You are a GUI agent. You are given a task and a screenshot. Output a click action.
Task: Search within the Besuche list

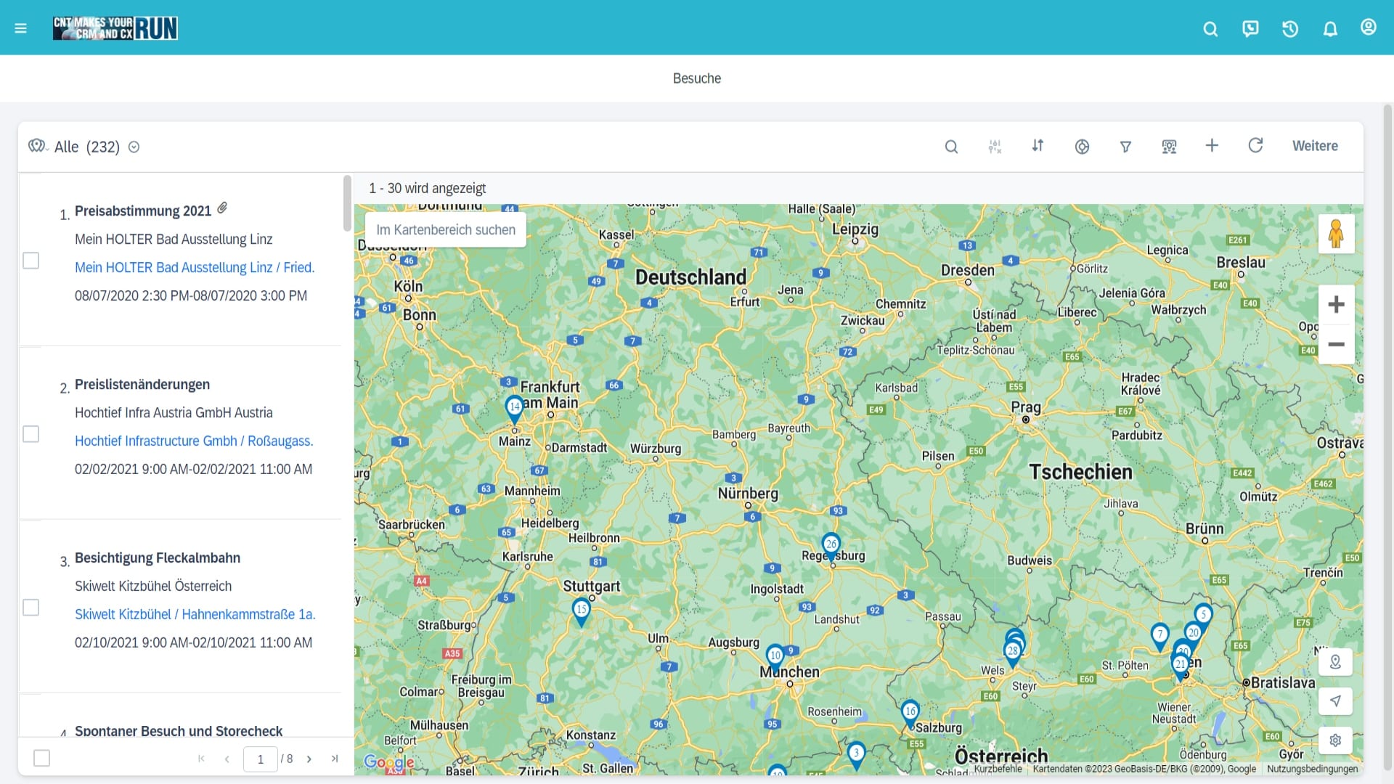(x=951, y=147)
